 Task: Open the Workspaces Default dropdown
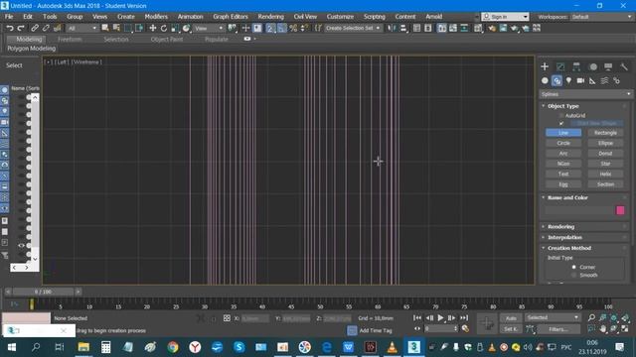click(601, 17)
